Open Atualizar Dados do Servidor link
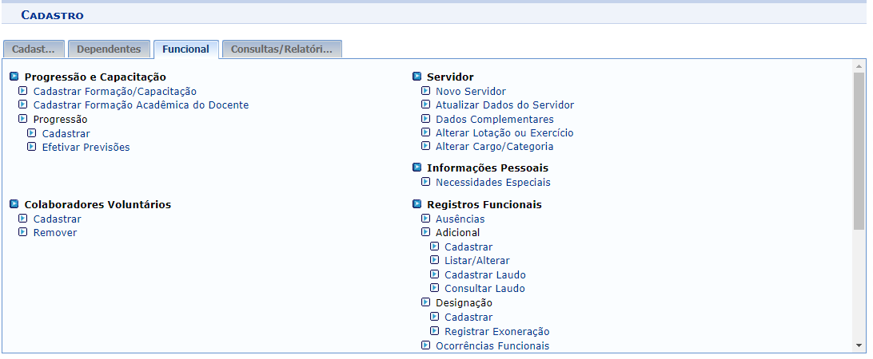873x359 pixels. point(504,105)
